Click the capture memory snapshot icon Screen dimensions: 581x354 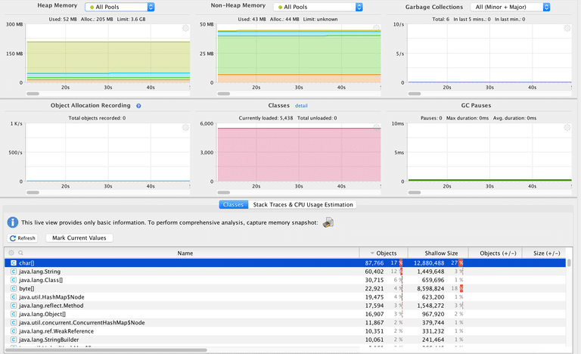(328, 222)
